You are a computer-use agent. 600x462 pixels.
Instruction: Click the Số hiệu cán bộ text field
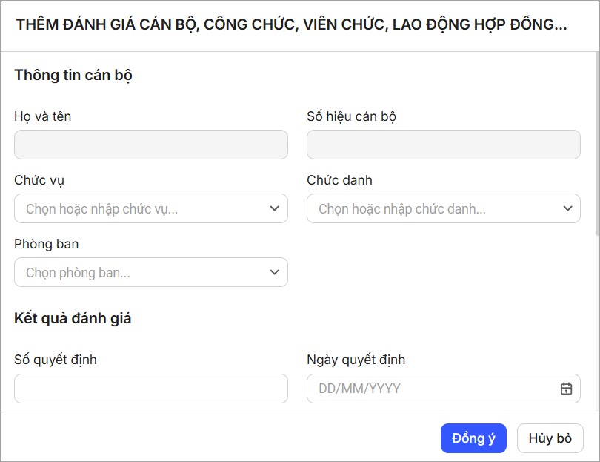443,145
